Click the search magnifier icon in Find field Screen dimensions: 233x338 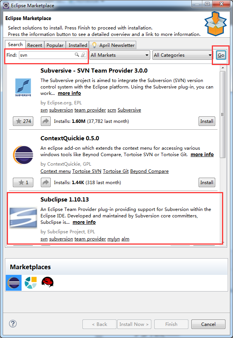click(77, 55)
